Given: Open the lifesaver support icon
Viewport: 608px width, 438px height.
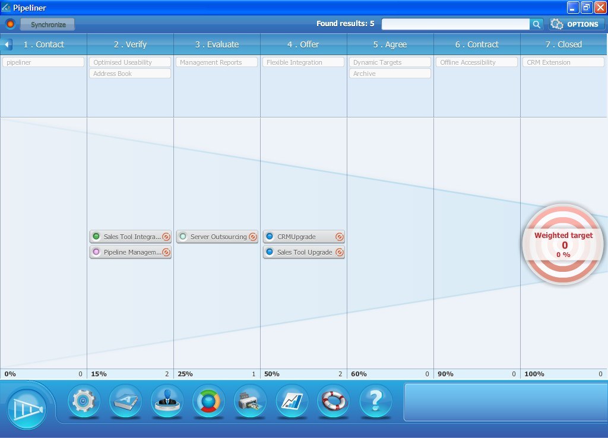Looking at the screenshot, I should [333, 402].
